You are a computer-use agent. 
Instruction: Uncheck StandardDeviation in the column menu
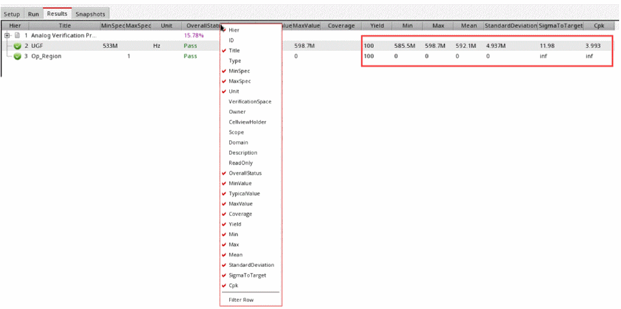(x=251, y=265)
